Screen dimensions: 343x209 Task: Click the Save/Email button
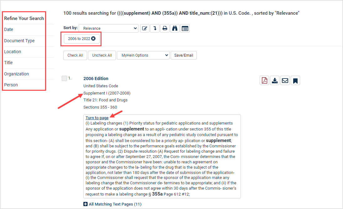(x=184, y=55)
